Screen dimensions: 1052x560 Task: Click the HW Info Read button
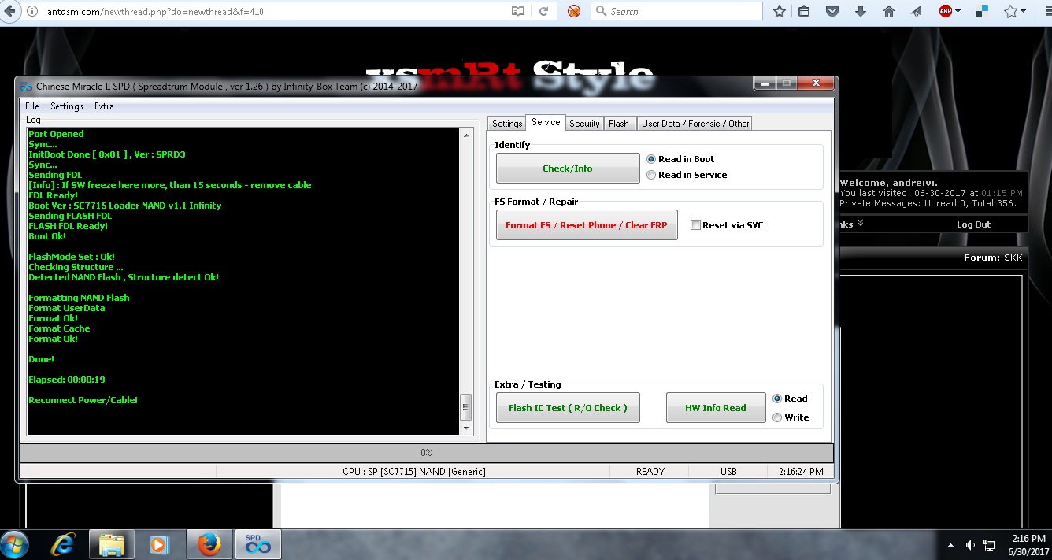click(715, 408)
